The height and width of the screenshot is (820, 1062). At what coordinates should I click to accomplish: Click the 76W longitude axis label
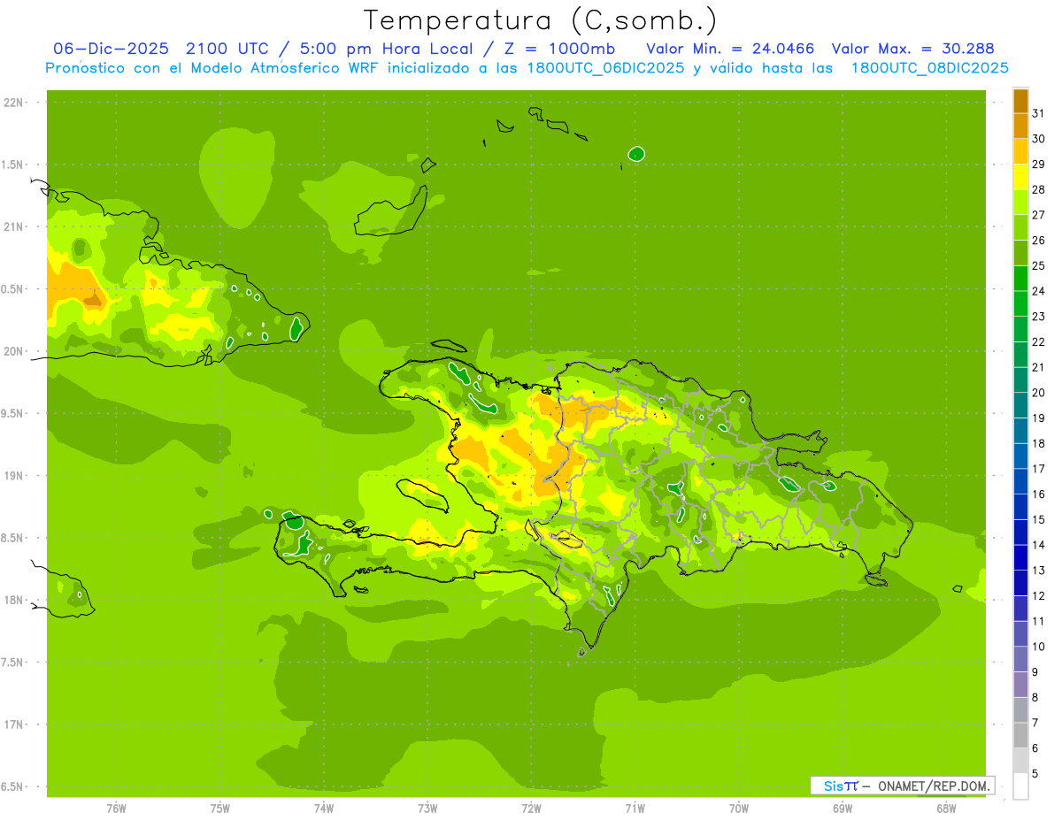pyautogui.click(x=116, y=809)
